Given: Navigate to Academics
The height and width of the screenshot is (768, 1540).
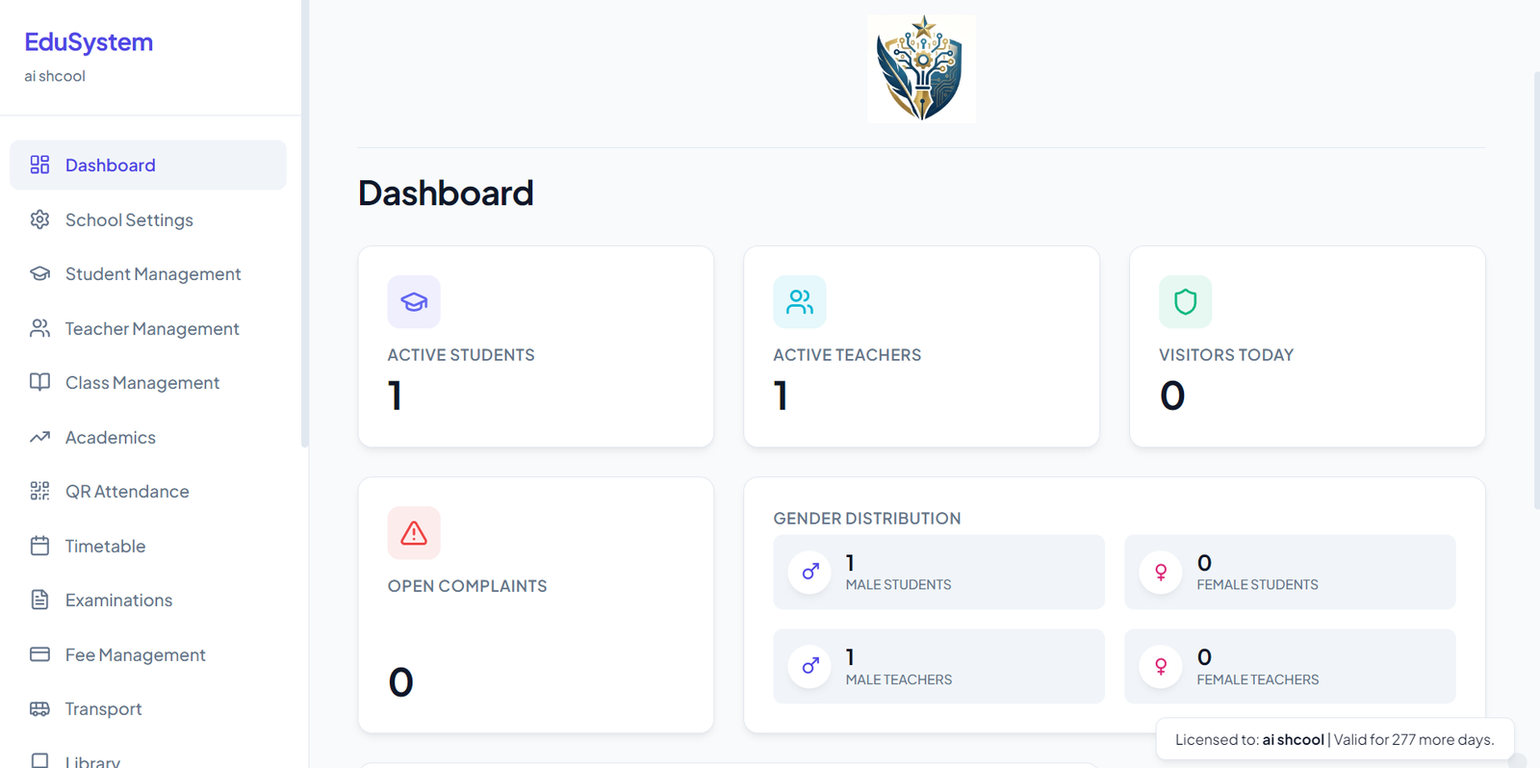Looking at the screenshot, I should coord(148,437).
